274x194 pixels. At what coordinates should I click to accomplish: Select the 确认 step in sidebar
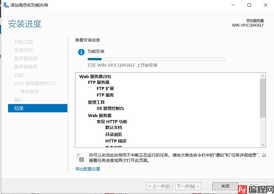pyautogui.click(x=19, y=100)
